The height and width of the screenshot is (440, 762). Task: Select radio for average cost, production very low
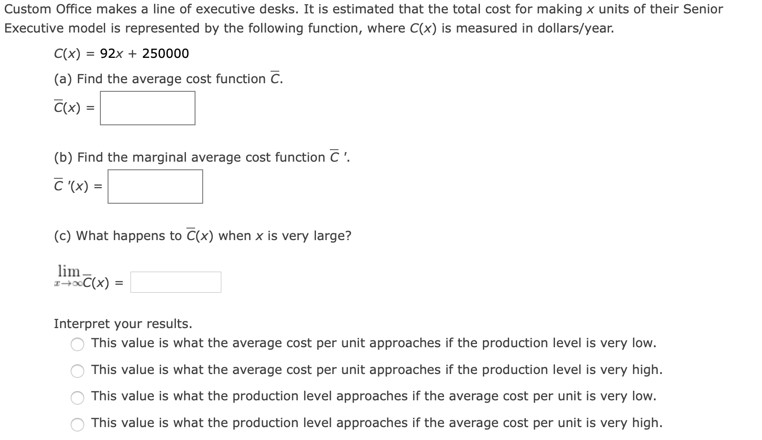[x=77, y=344]
